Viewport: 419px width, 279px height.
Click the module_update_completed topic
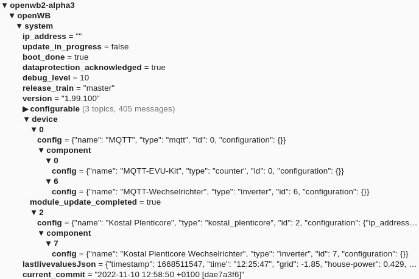(83, 202)
